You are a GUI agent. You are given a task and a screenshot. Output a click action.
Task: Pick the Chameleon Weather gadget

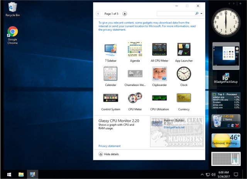[135, 74]
